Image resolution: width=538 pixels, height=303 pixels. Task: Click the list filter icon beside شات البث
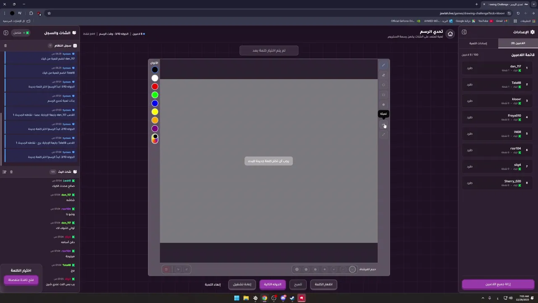tap(5, 172)
